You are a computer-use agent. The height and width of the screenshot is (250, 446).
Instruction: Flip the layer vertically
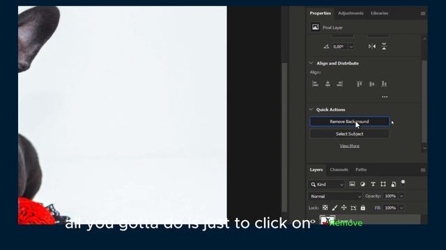384,47
